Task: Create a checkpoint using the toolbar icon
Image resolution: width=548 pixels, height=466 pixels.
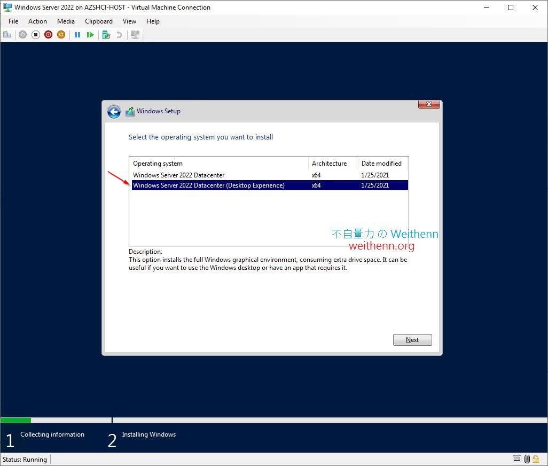Action: point(106,35)
